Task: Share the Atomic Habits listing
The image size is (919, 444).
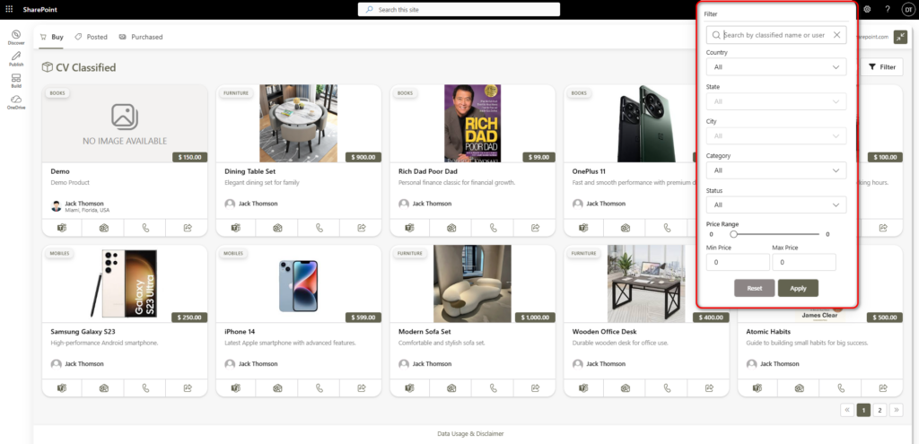Action: pyautogui.click(x=883, y=387)
